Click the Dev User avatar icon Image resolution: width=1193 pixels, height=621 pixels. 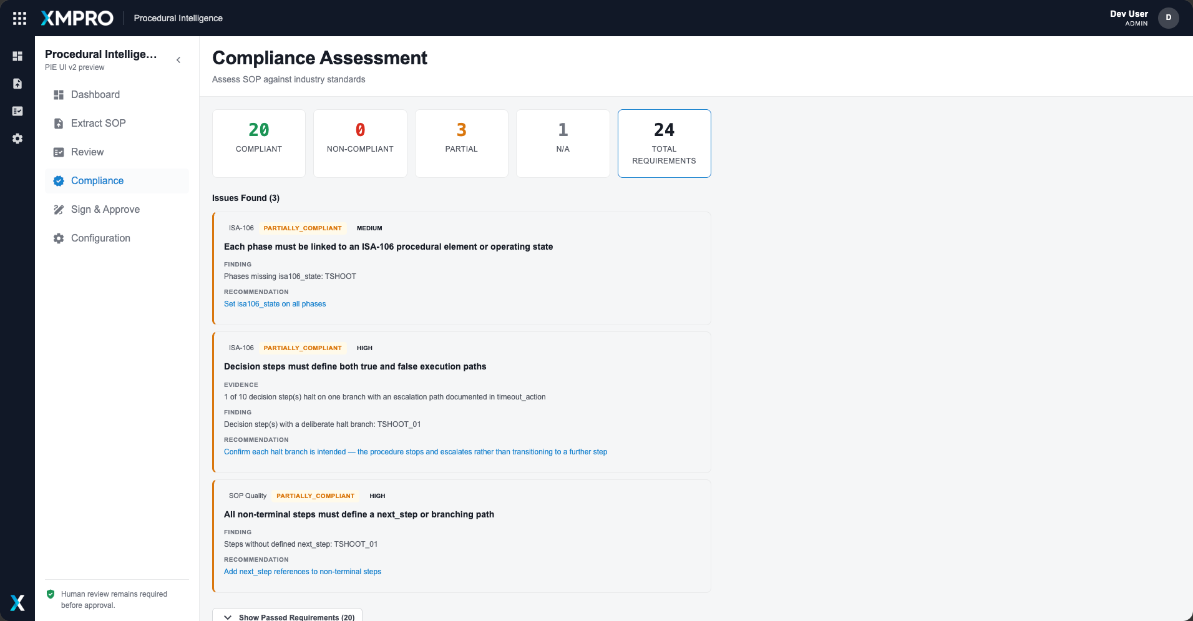pyautogui.click(x=1168, y=17)
